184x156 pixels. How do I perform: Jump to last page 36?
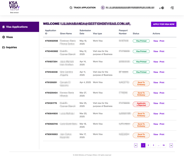[x=163, y=145]
